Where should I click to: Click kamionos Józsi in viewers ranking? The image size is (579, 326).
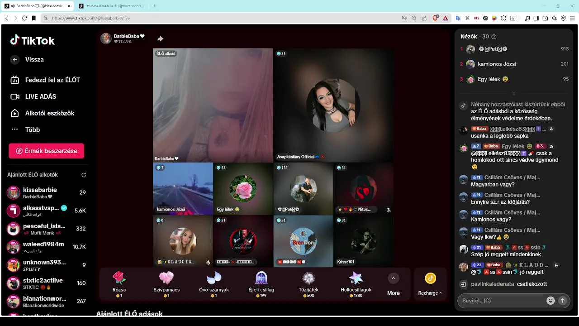pyautogui.click(x=514, y=64)
